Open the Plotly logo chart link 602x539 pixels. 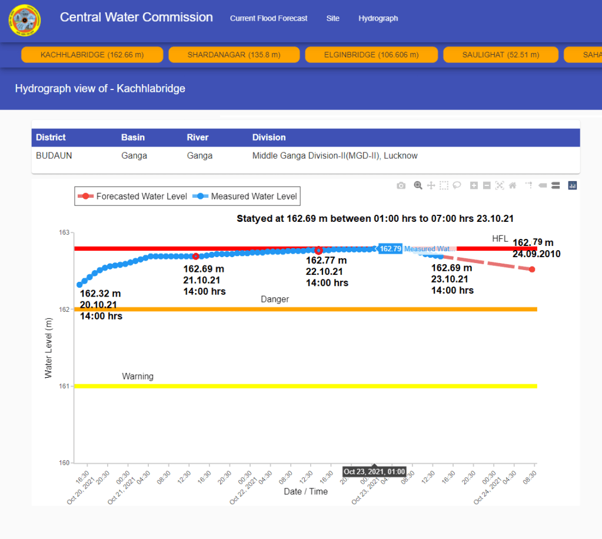(573, 185)
